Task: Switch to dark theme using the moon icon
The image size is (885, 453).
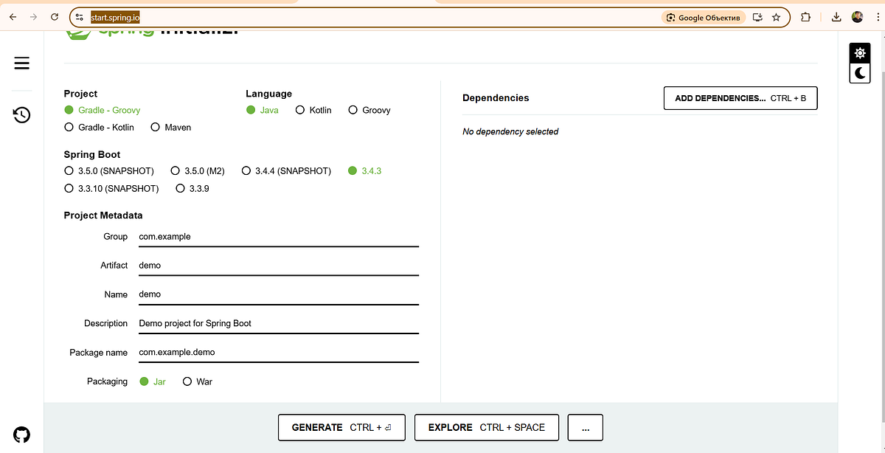Action: click(x=859, y=73)
